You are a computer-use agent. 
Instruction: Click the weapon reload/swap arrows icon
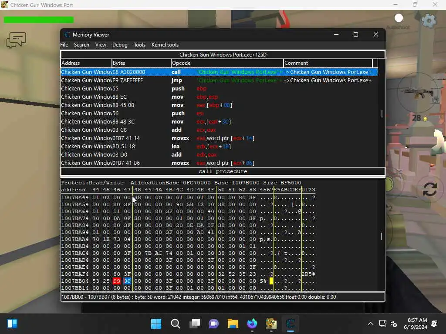coord(430,189)
